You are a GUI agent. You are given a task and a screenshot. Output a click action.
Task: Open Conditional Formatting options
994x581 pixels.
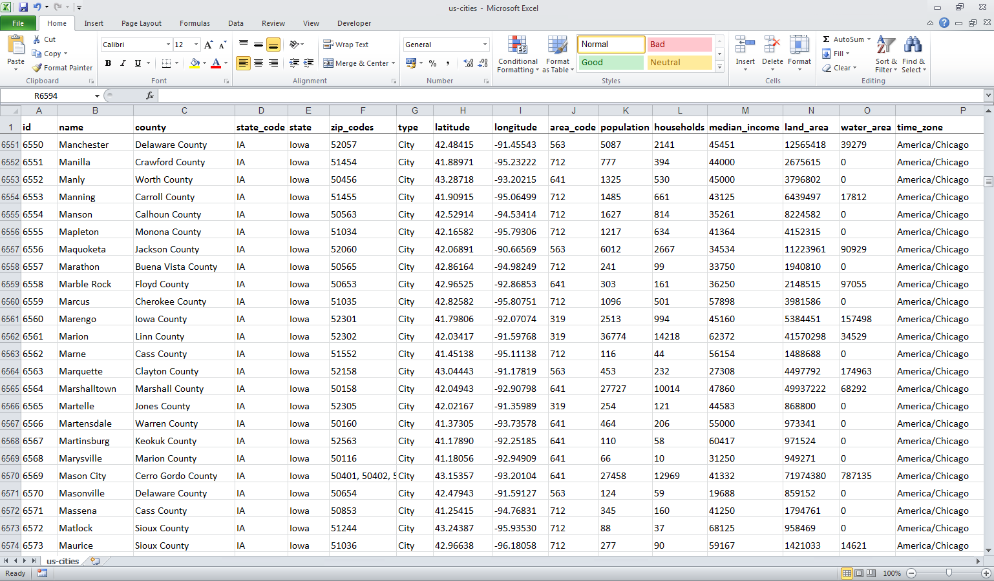517,54
